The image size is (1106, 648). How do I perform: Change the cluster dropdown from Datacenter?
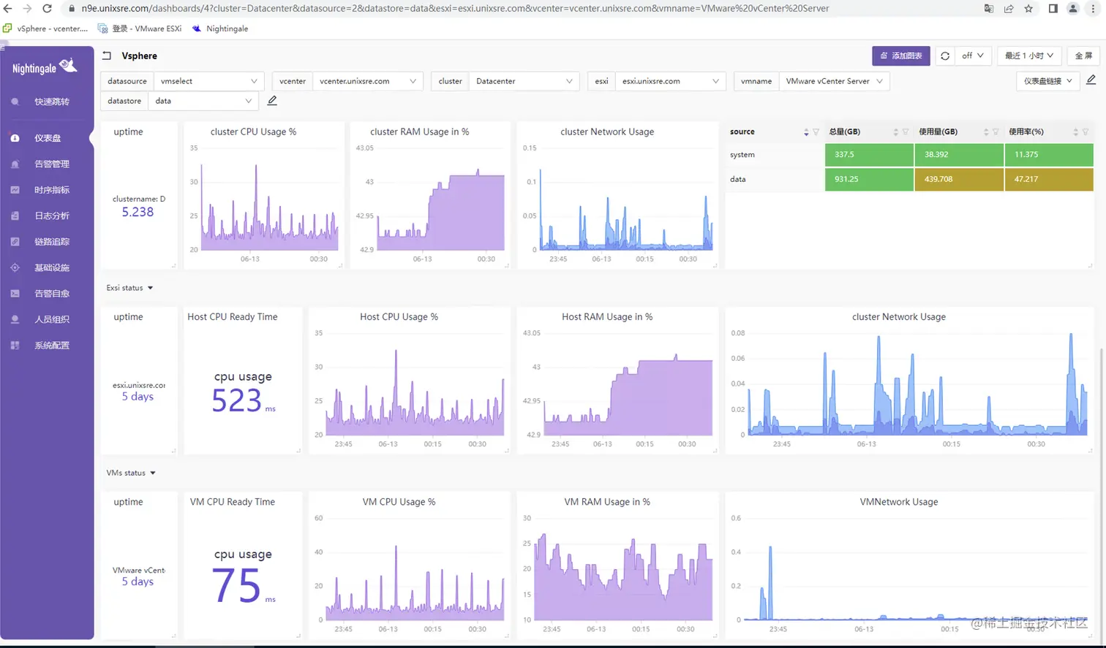click(x=525, y=83)
